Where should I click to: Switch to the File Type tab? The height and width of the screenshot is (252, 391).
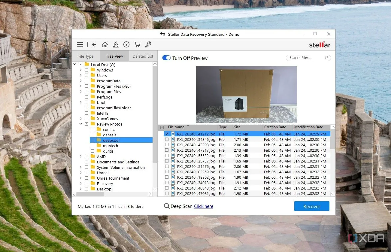86,56
